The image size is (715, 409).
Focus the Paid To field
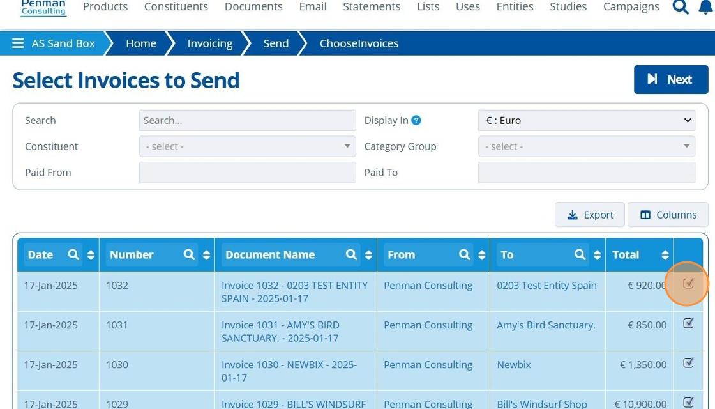coord(587,173)
